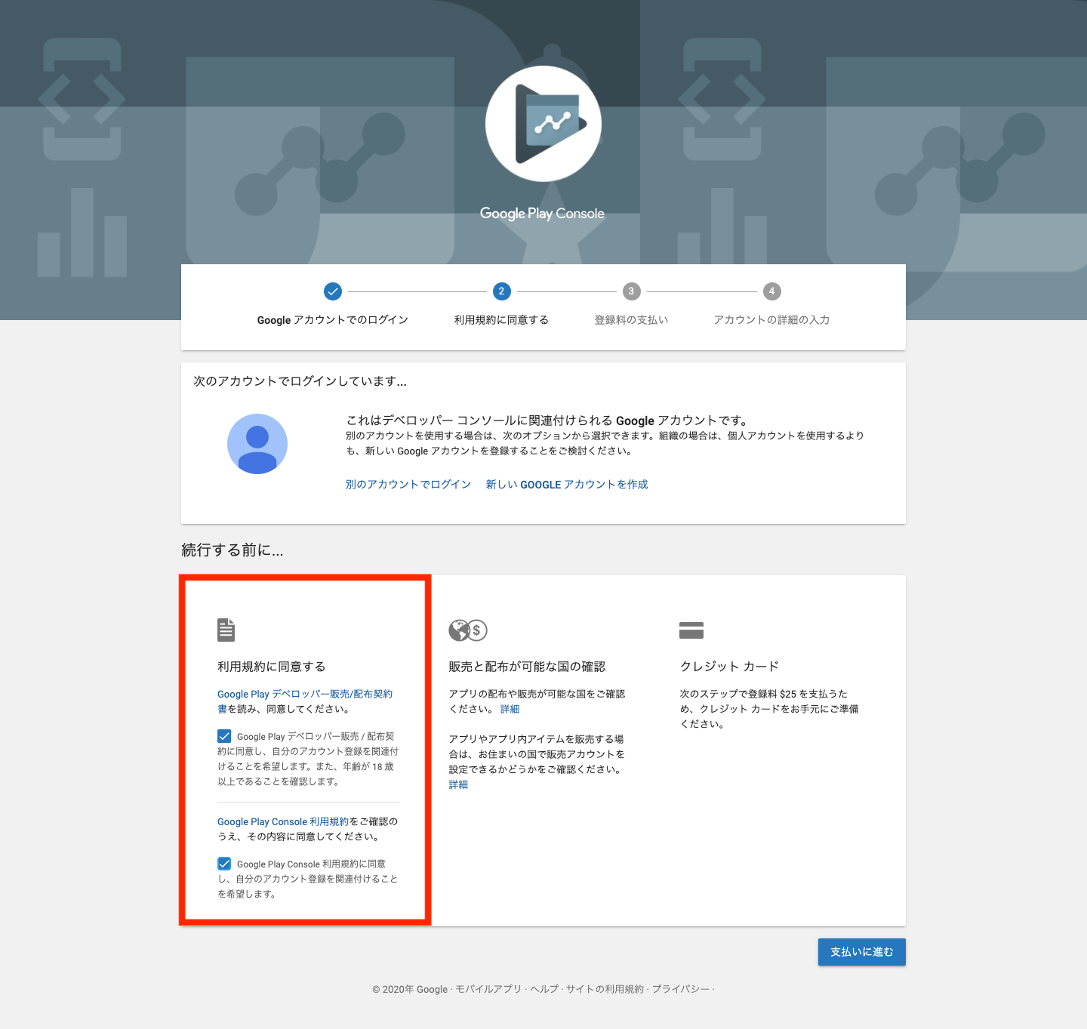The image size is (1087, 1029).
Task: Click 詳細 link under 販売アカウント paragraph
Action: pyautogui.click(x=458, y=784)
